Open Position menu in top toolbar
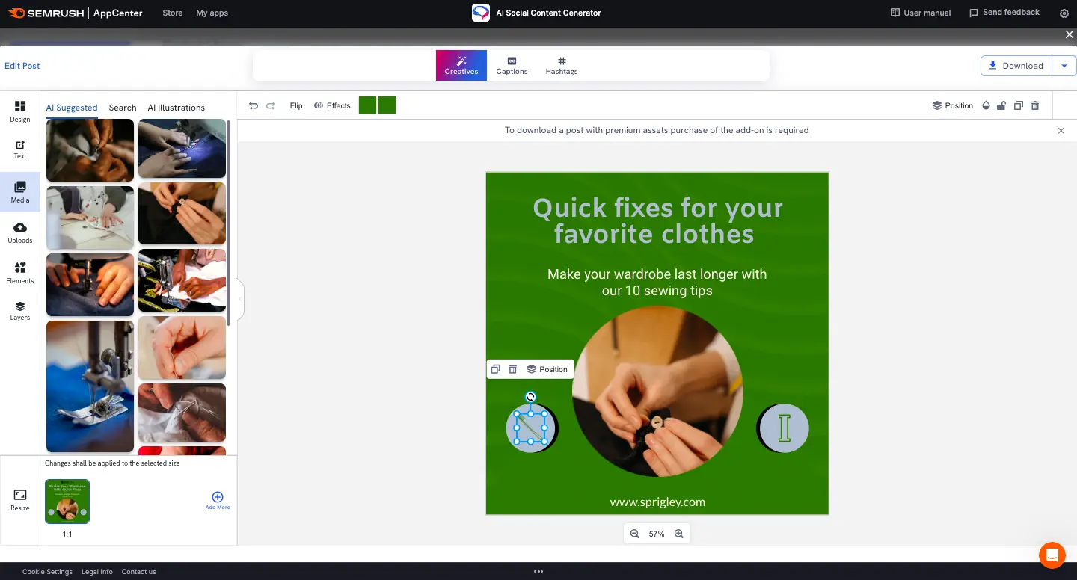 (952, 105)
